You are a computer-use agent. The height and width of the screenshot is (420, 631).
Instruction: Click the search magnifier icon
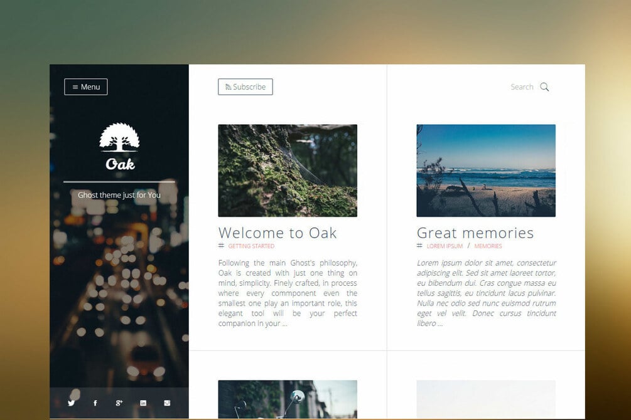(544, 87)
